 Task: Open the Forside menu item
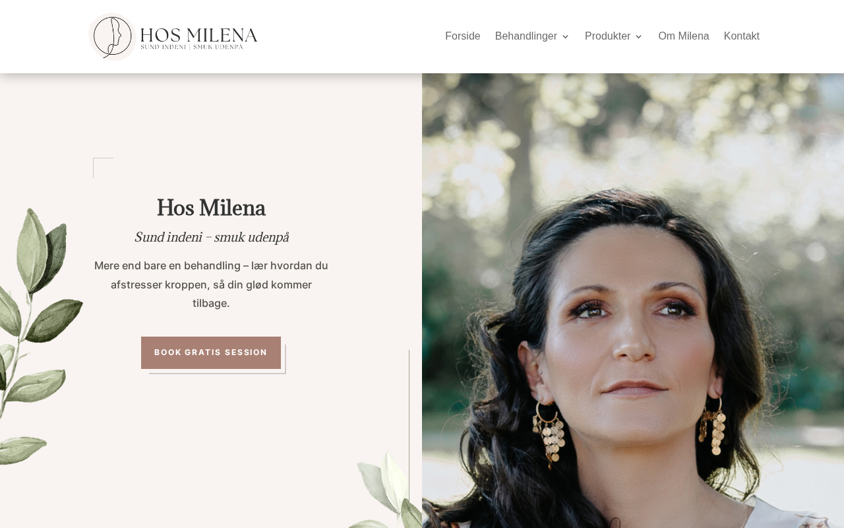click(463, 36)
